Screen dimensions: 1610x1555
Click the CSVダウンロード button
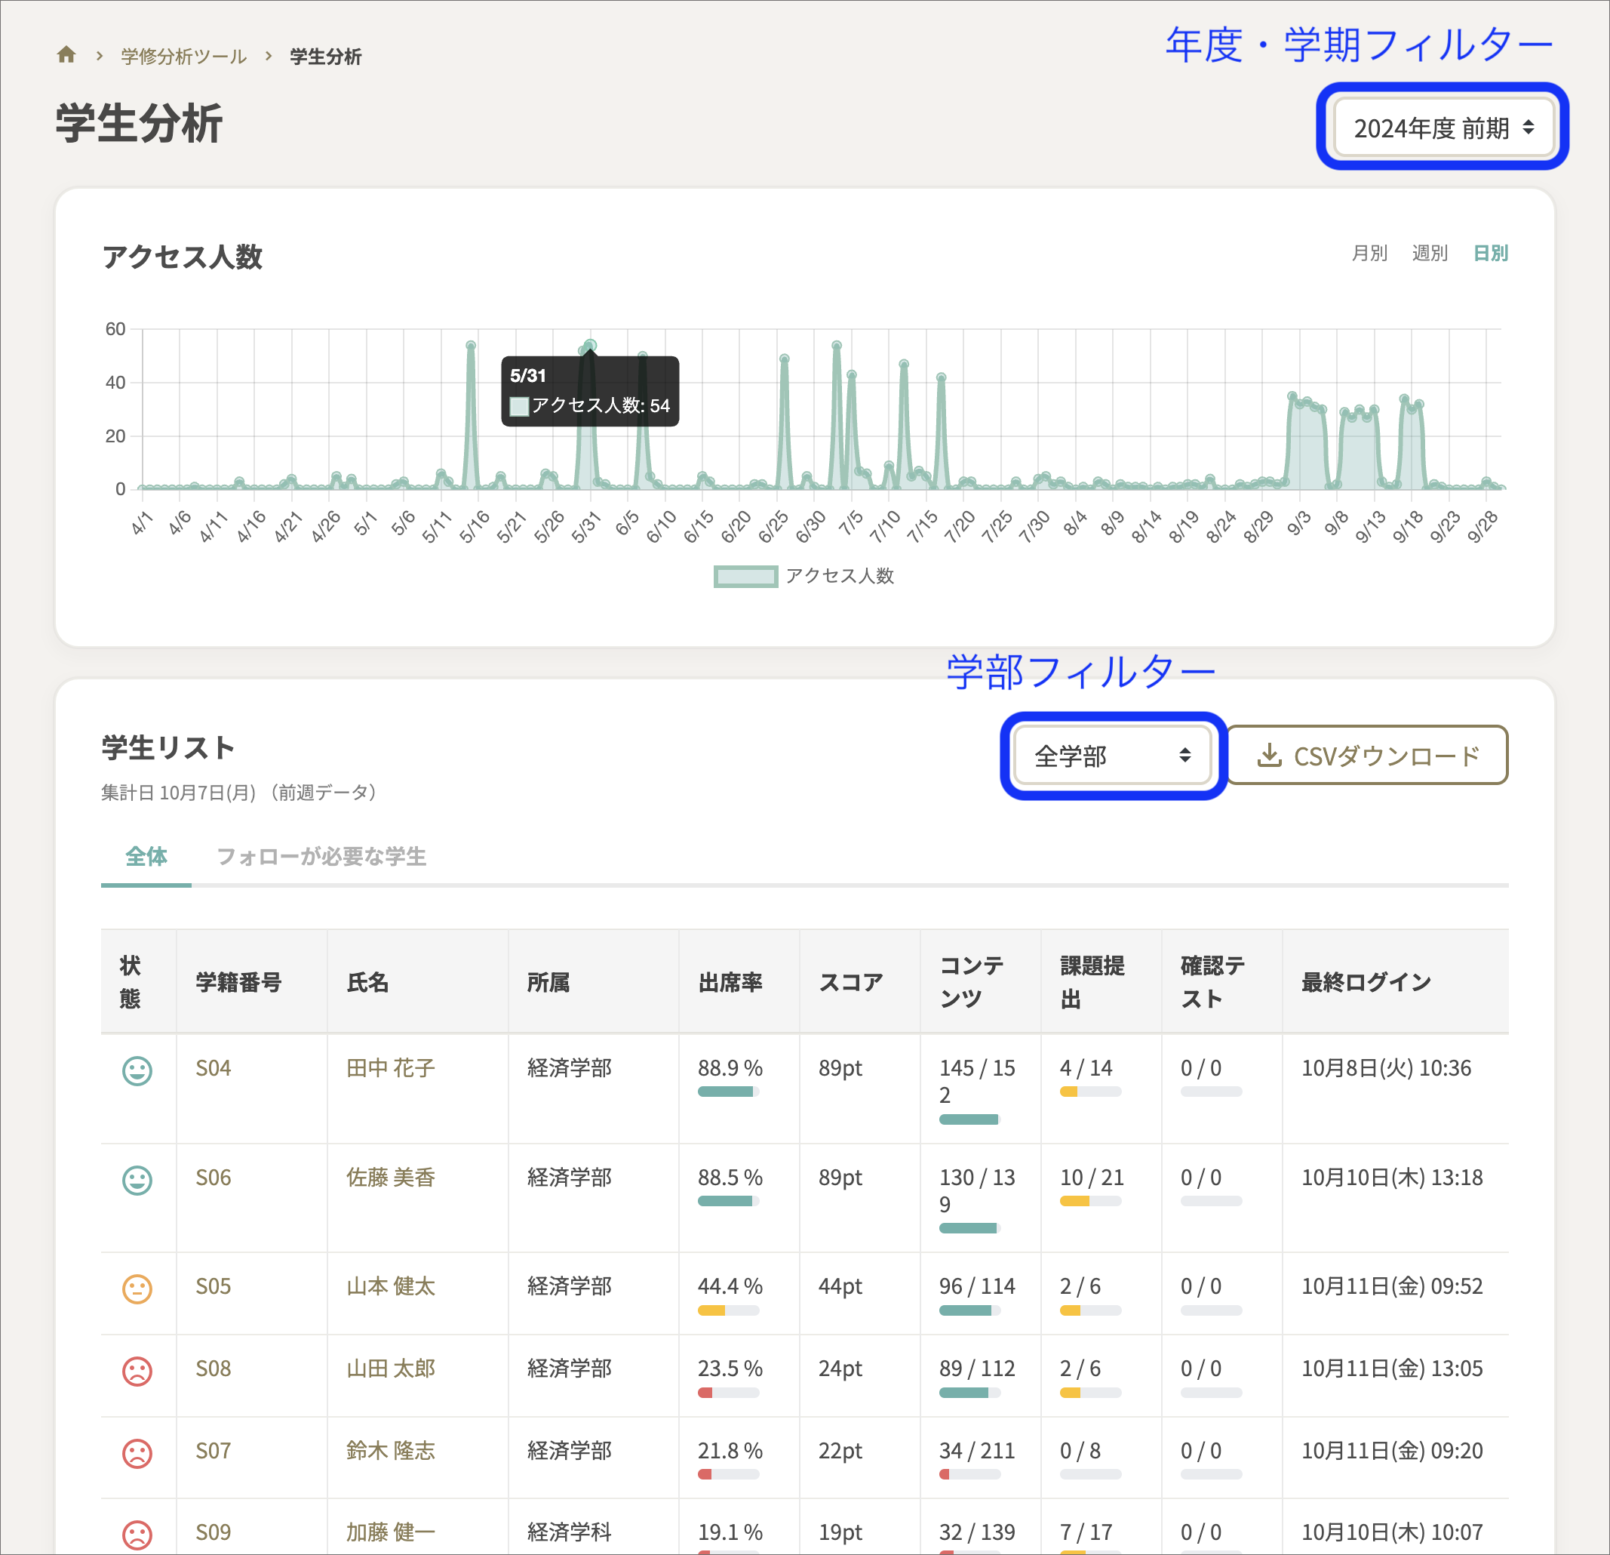(1368, 756)
